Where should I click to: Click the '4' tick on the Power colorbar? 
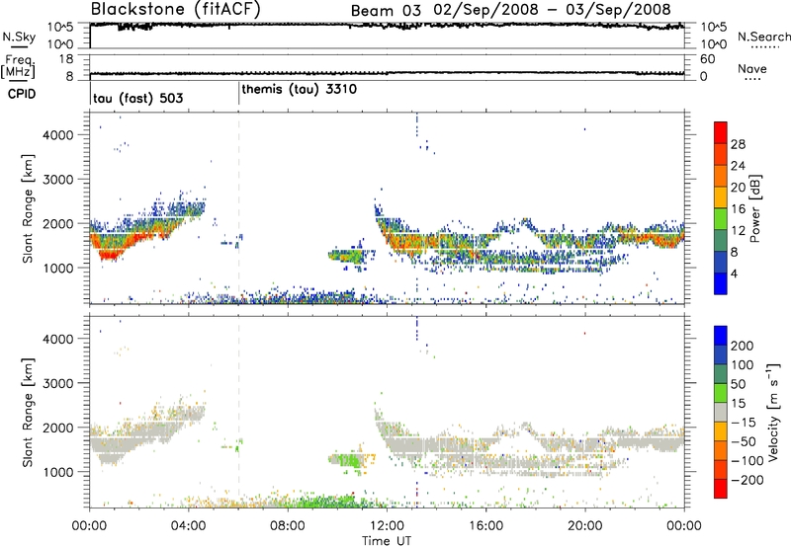(x=734, y=273)
